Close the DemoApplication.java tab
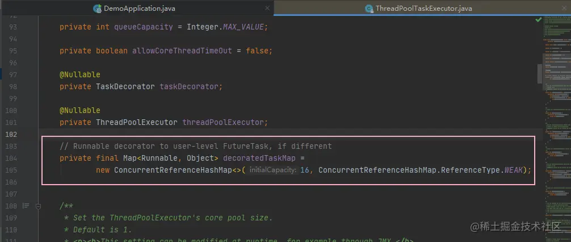The image size is (571, 242). pyautogui.click(x=268, y=9)
